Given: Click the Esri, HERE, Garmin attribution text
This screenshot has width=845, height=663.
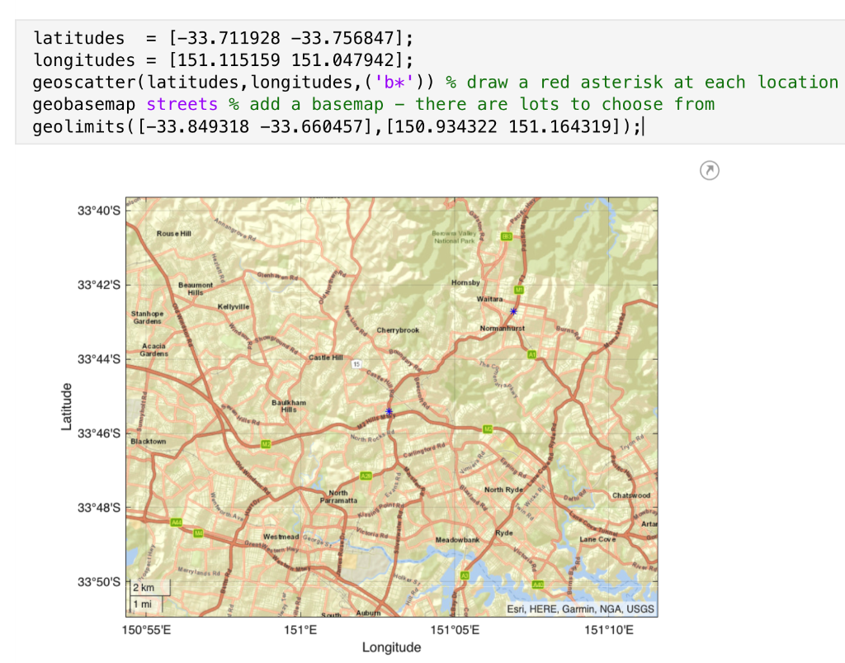Looking at the screenshot, I should [x=580, y=609].
